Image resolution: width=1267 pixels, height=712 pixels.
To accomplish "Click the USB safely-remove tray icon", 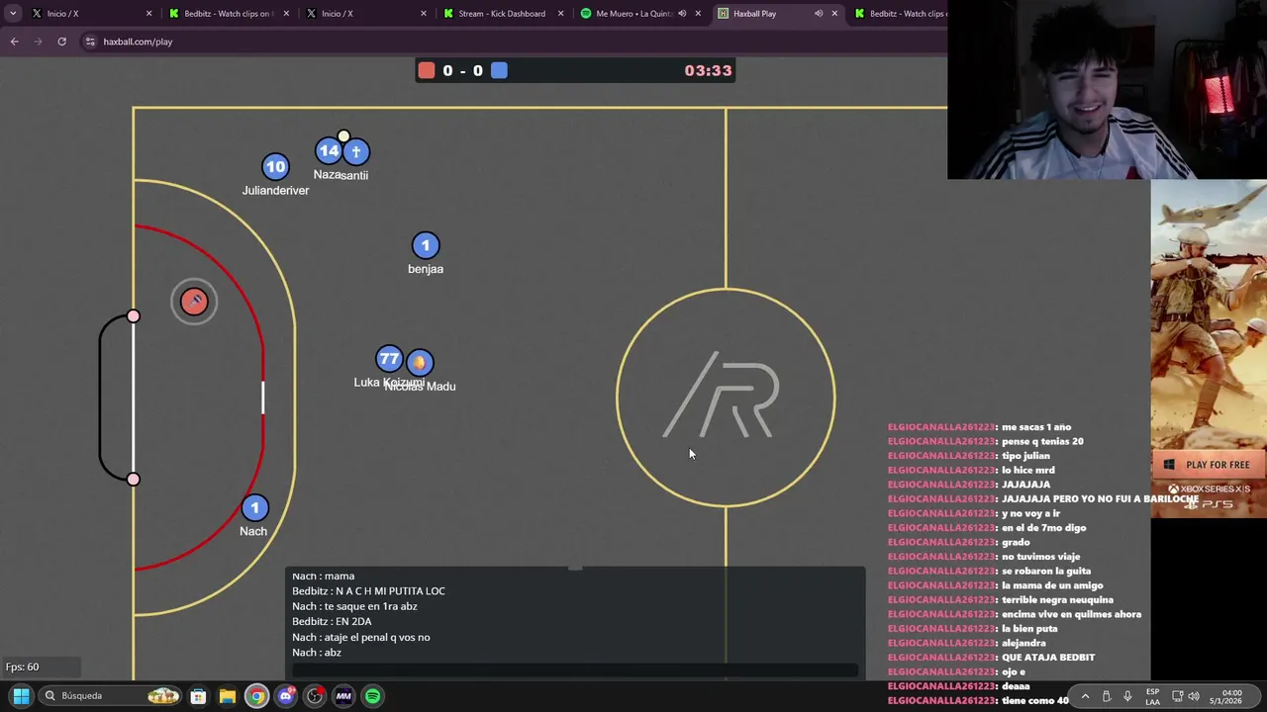I will pos(1107,696).
